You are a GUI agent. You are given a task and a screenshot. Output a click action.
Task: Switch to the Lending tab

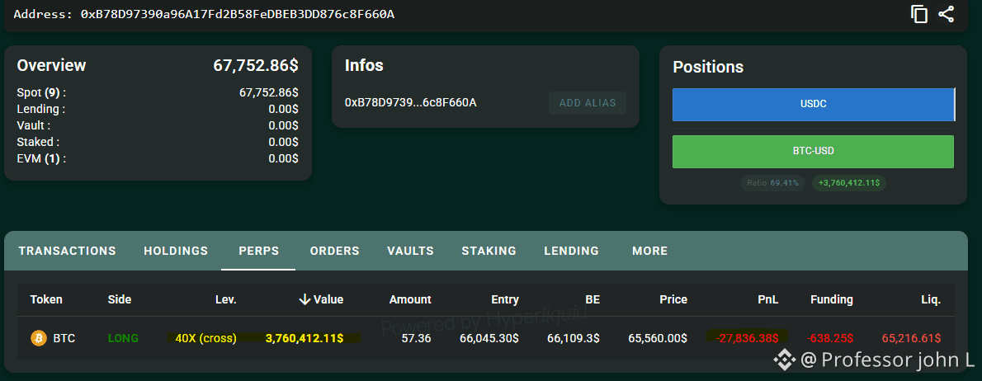571,251
